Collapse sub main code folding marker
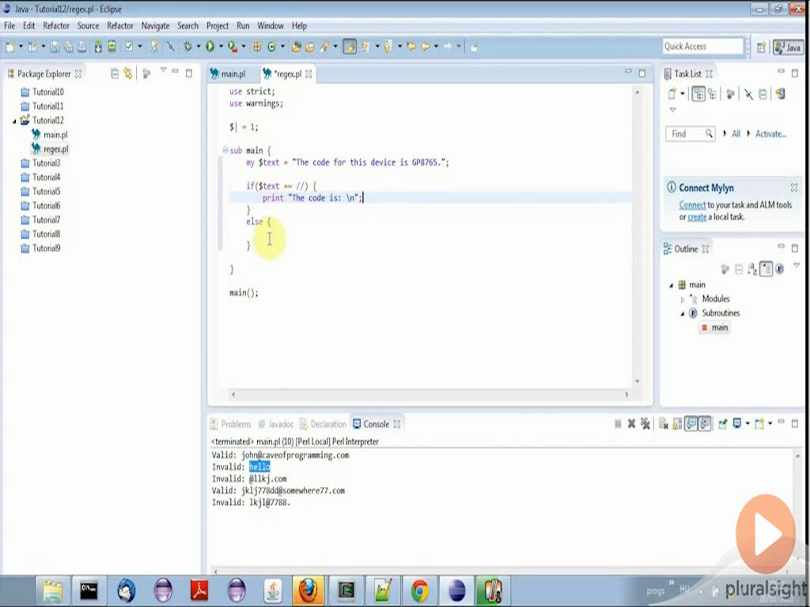This screenshot has height=607, width=810. [225, 150]
